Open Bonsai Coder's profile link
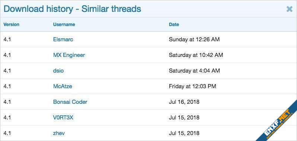The width and height of the screenshot is (297, 141). [x=70, y=102]
